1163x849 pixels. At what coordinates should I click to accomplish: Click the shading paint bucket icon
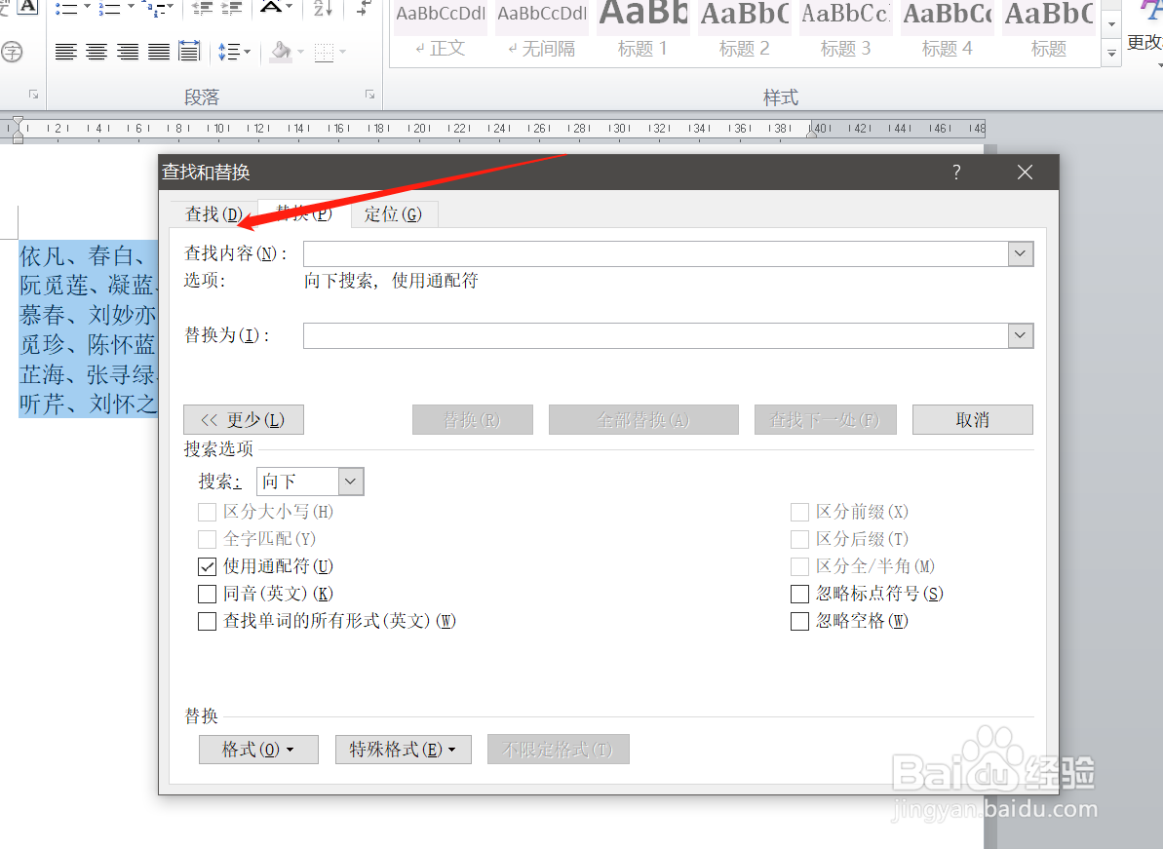(x=281, y=52)
